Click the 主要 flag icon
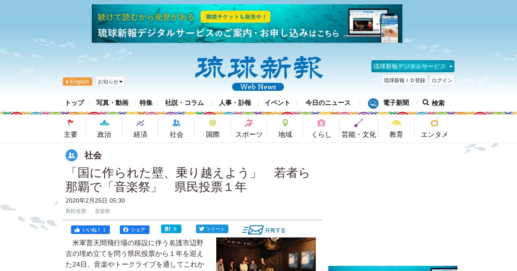This screenshot has width=517, height=271. pos(71,123)
